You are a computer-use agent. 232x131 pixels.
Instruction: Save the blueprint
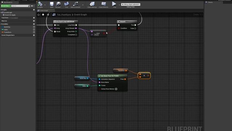coord(51,5)
